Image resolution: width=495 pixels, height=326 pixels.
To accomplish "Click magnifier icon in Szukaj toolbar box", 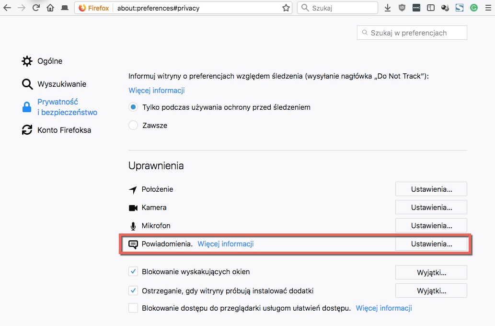I will click(x=305, y=8).
